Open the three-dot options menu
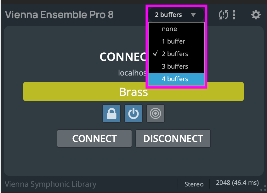This screenshot has width=267, height=193. 234,15
